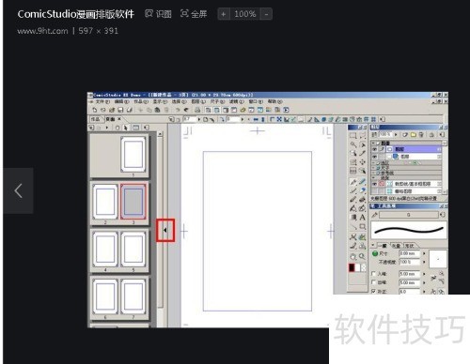
Task: Open small arrow left of tool option tabs
Action: pyautogui.click(x=373, y=246)
